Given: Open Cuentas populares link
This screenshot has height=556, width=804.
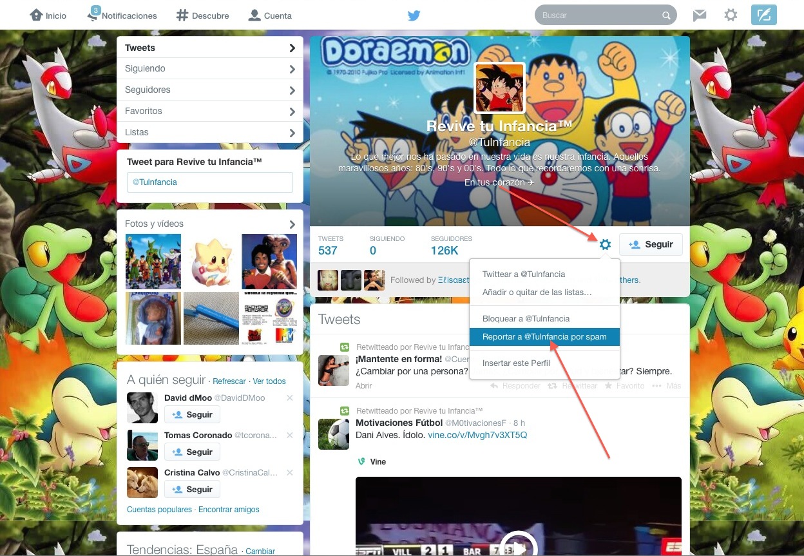Looking at the screenshot, I should coord(159,510).
